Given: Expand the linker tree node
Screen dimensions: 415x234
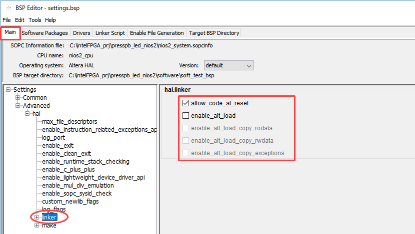Looking at the screenshot, I should click(x=37, y=218).
